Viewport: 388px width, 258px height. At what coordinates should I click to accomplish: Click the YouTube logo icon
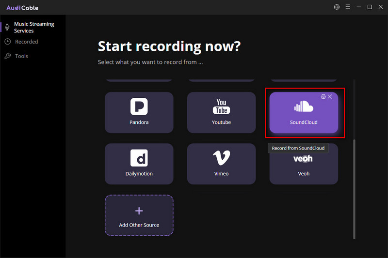(222, 106)
